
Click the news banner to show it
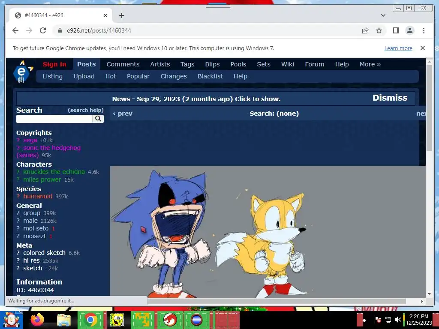[196, 99]
